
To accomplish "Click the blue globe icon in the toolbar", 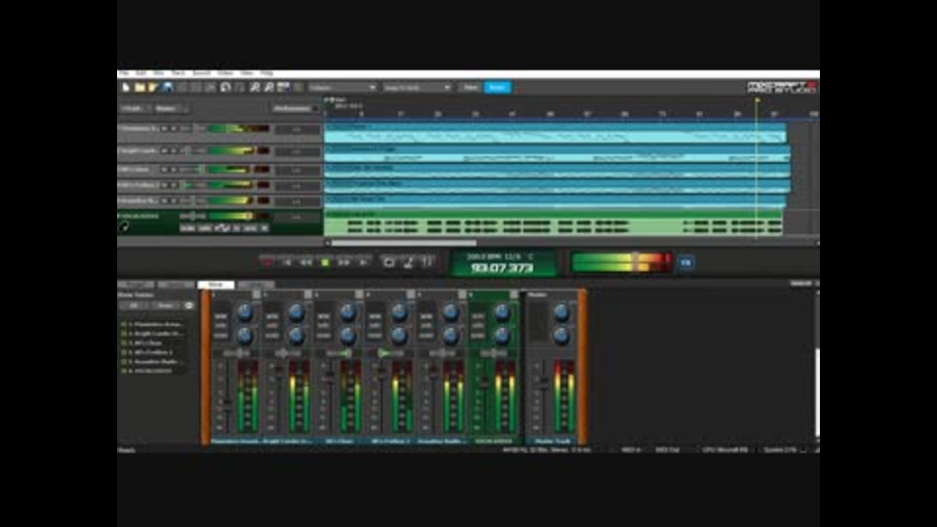I will [168, 87].
